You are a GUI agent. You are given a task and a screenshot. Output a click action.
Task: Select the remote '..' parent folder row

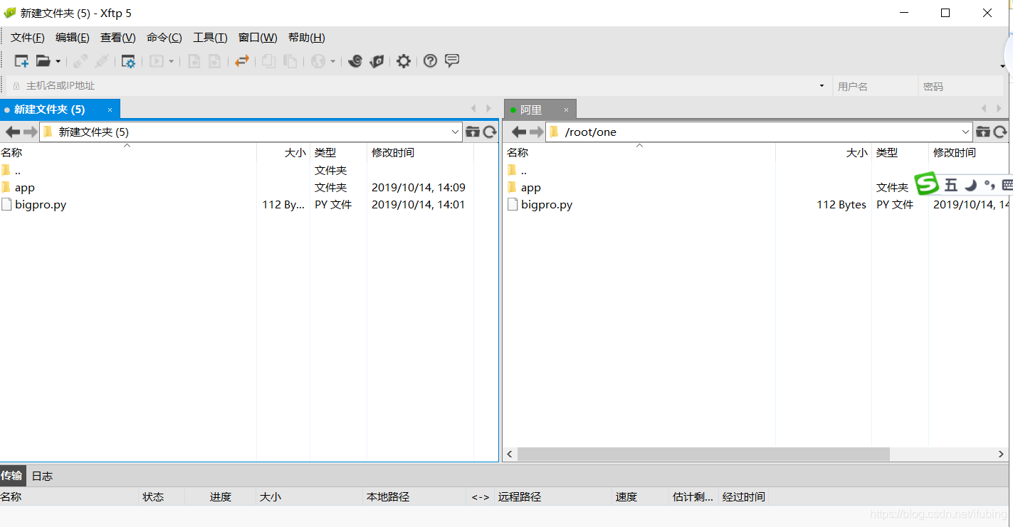(x=757, y=171)
